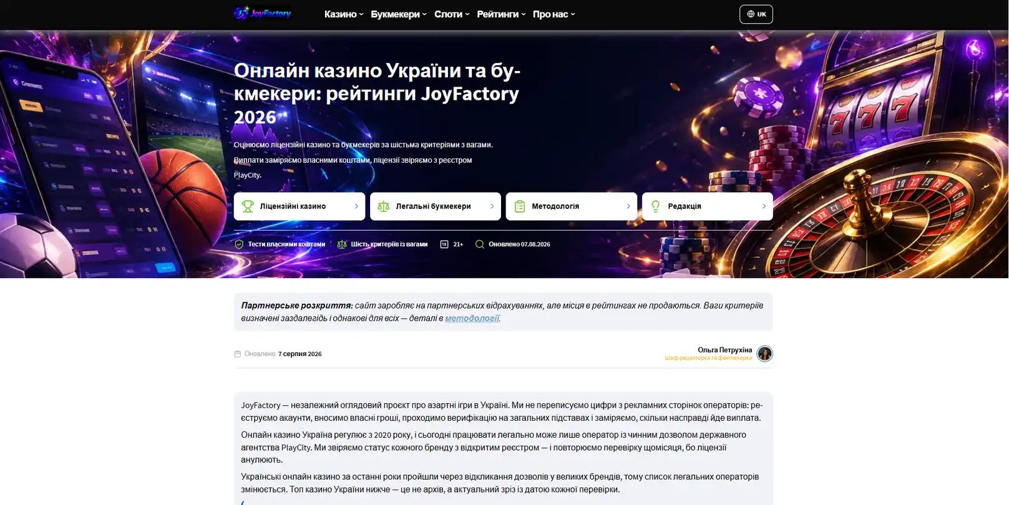Click the shield icon beside Тести власними коштами

pos(239,244)
